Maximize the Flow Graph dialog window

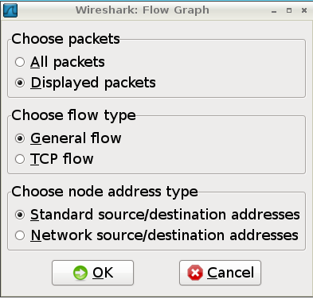pos(289,10)
